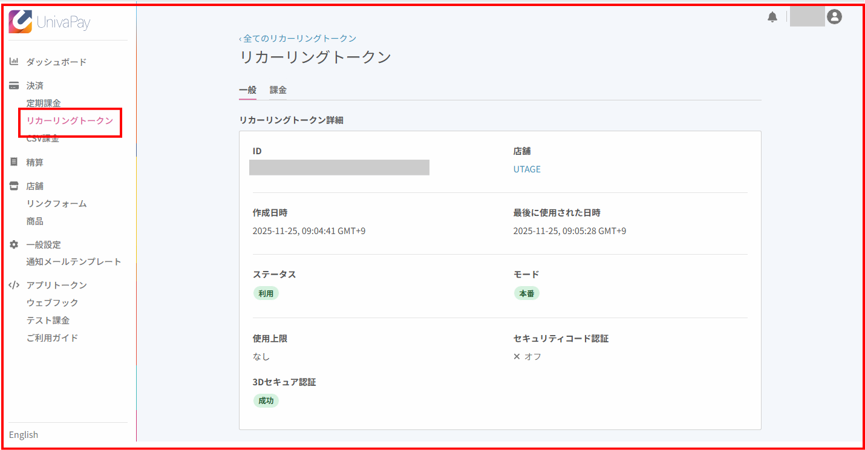
Task: Open ご利用ガイド in the sidebar
Action: (52, 338)
